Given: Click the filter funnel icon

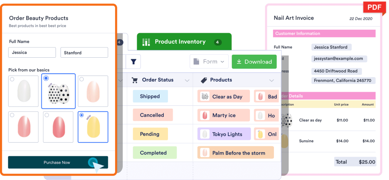Looking at the screenshot, I should pos(134,62).
